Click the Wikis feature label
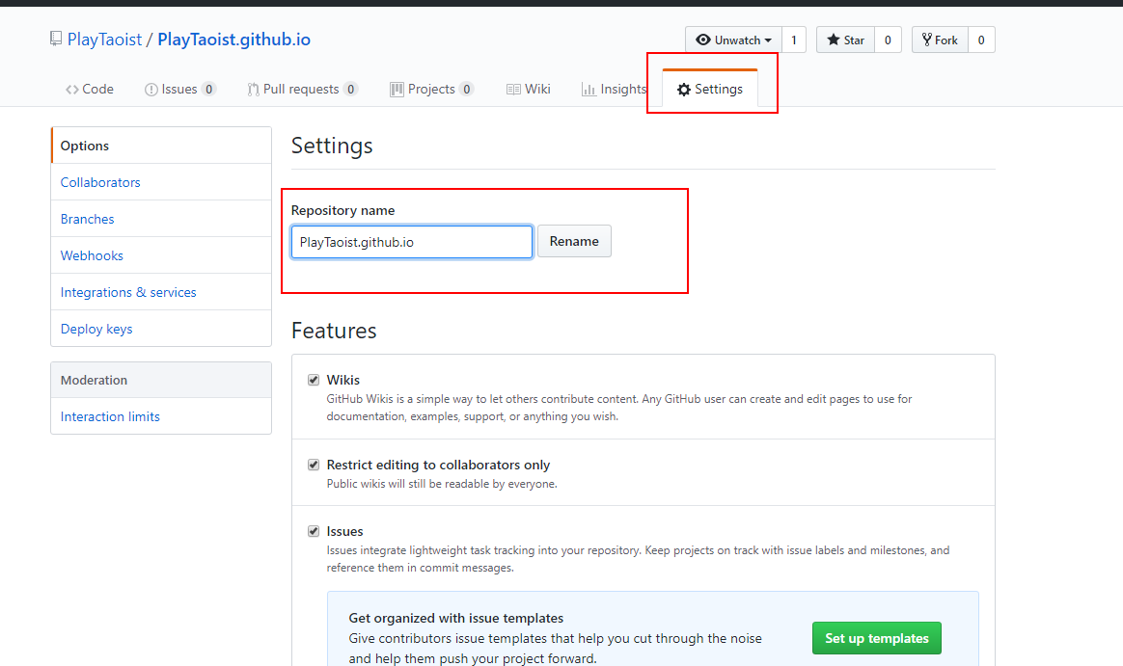 click(343, 380)
